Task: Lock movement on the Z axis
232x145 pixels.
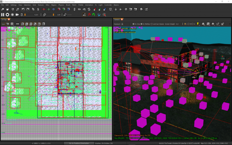Action: click(x=105, y=9)
